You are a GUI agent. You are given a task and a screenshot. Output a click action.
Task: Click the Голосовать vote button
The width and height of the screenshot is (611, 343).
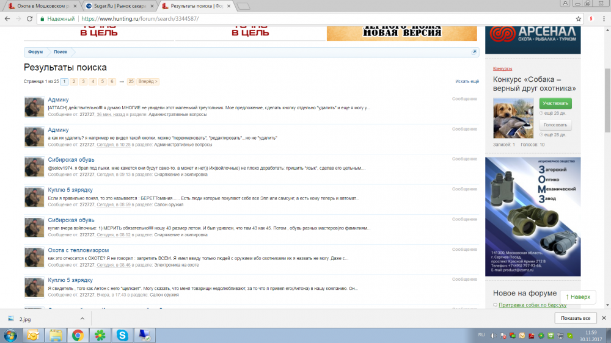(555, 125)
